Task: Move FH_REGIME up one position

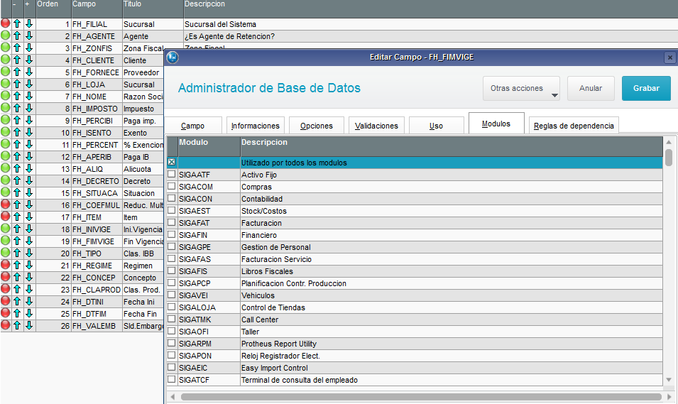Action: coord(17,265)
